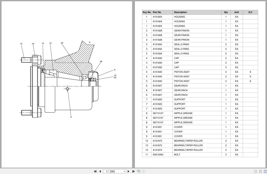Select first GEAR,PINION description cell

pyautogui.click(x=197, y=31)
